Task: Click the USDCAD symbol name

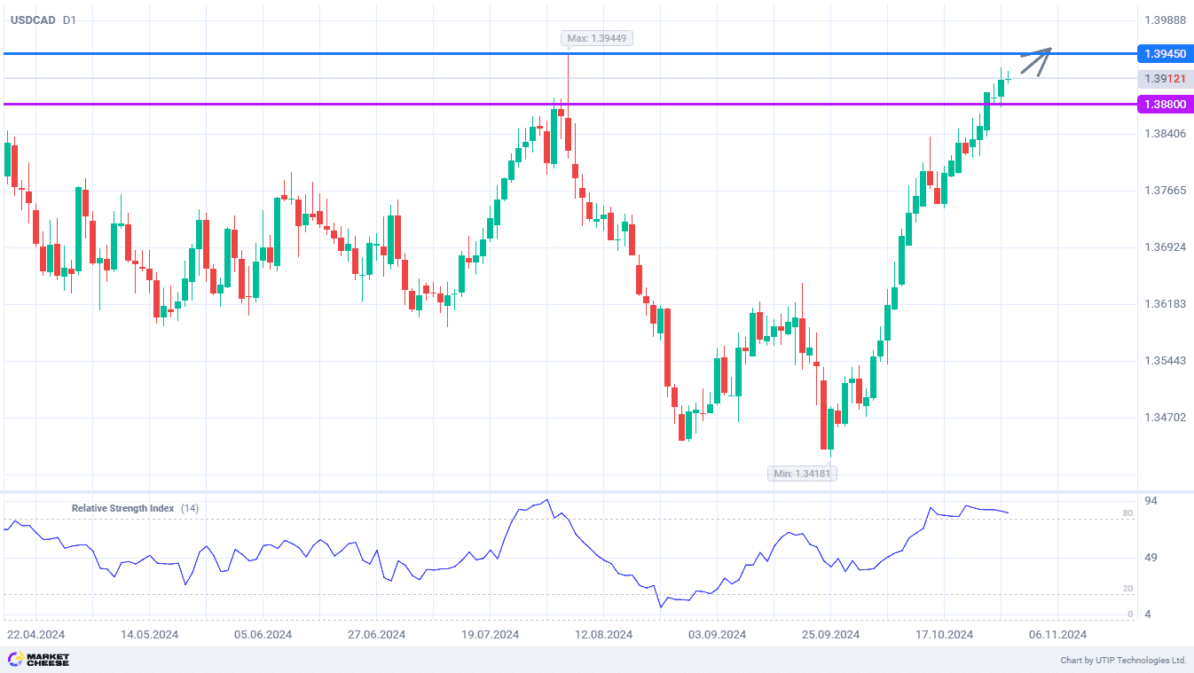Action: tap(31, 20)
